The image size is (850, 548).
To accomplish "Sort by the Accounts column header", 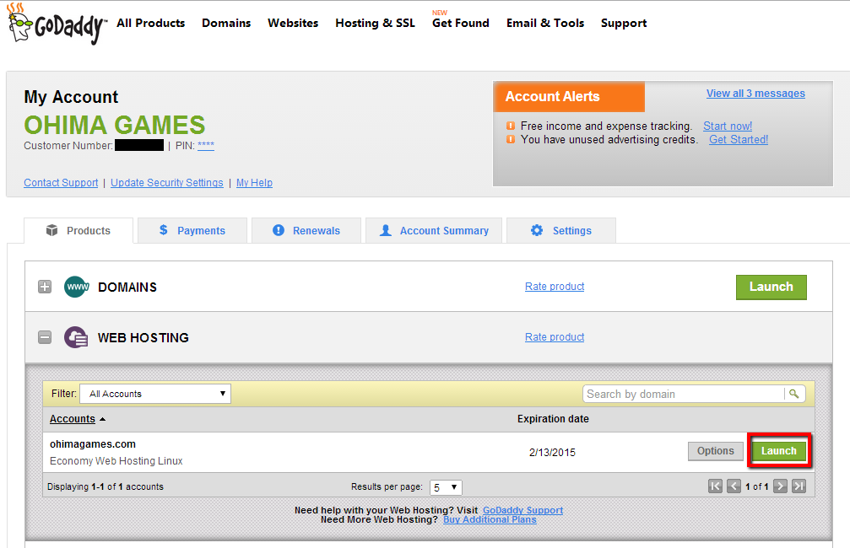I will 72,418.
